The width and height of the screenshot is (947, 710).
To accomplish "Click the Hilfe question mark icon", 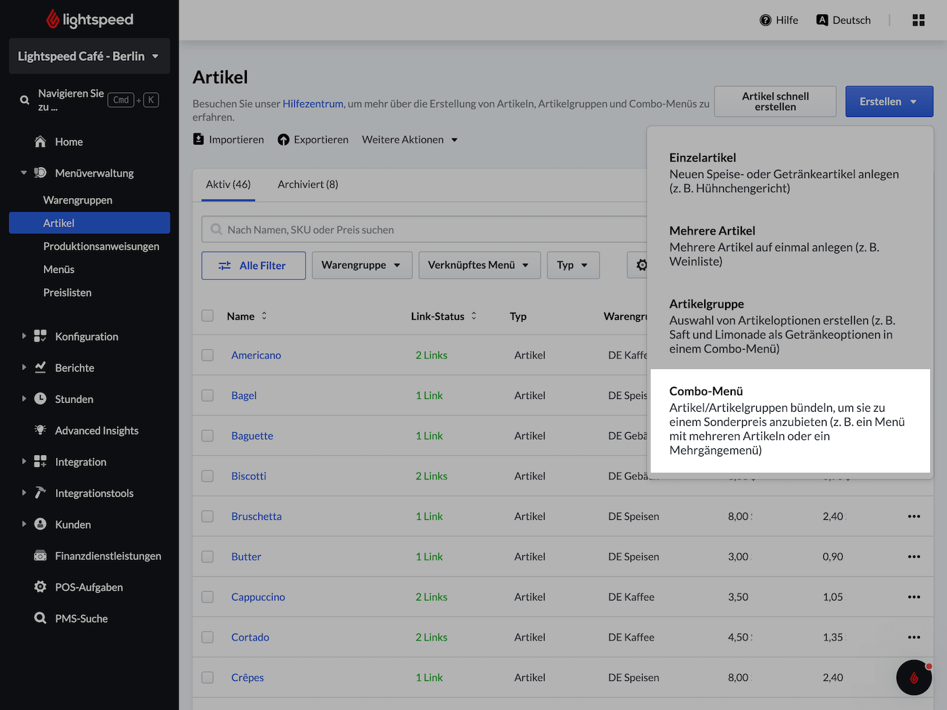I will pos(766,20).
